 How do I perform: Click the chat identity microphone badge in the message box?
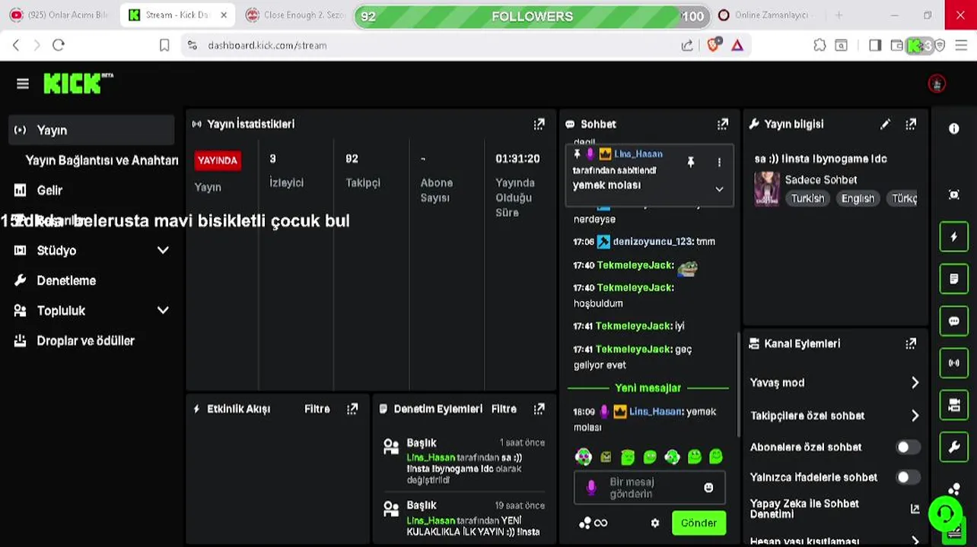pyautogui.click(x=591, y=488)
